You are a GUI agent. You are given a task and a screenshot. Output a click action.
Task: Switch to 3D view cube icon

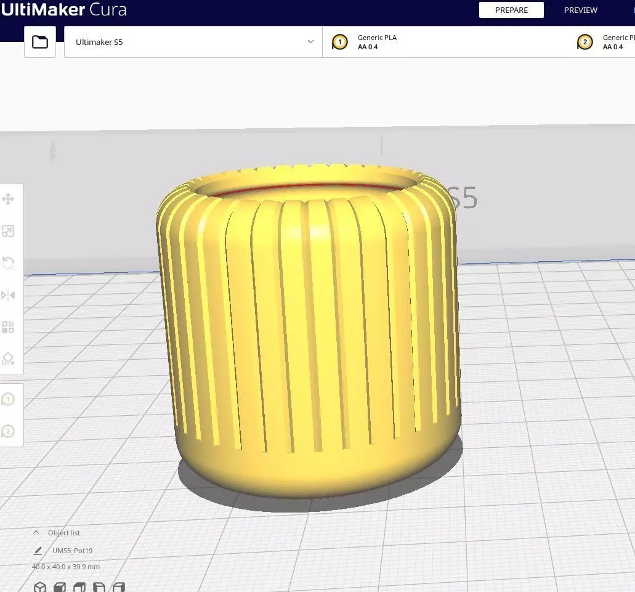pyautogui.click(x=39, y=586)
